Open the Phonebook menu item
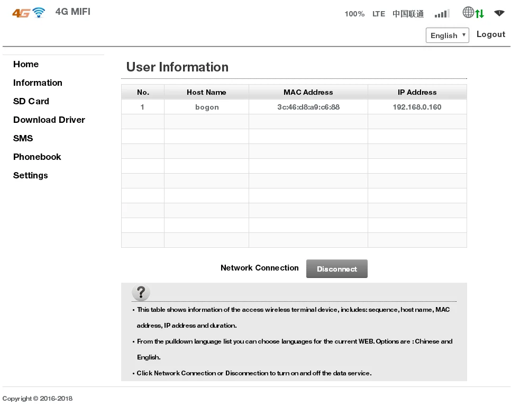511x405 pixels. pyautogui.click(x=37, y=157)
